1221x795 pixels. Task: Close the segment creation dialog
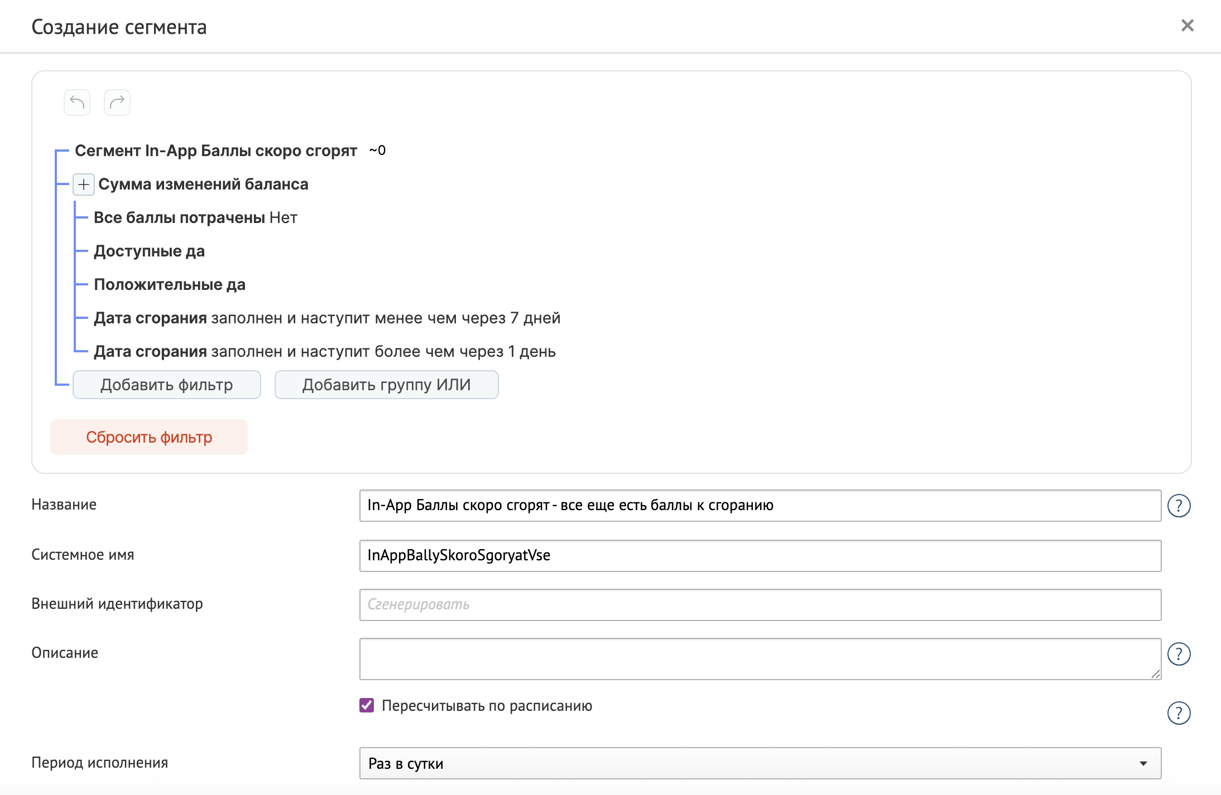(1188, 26)
